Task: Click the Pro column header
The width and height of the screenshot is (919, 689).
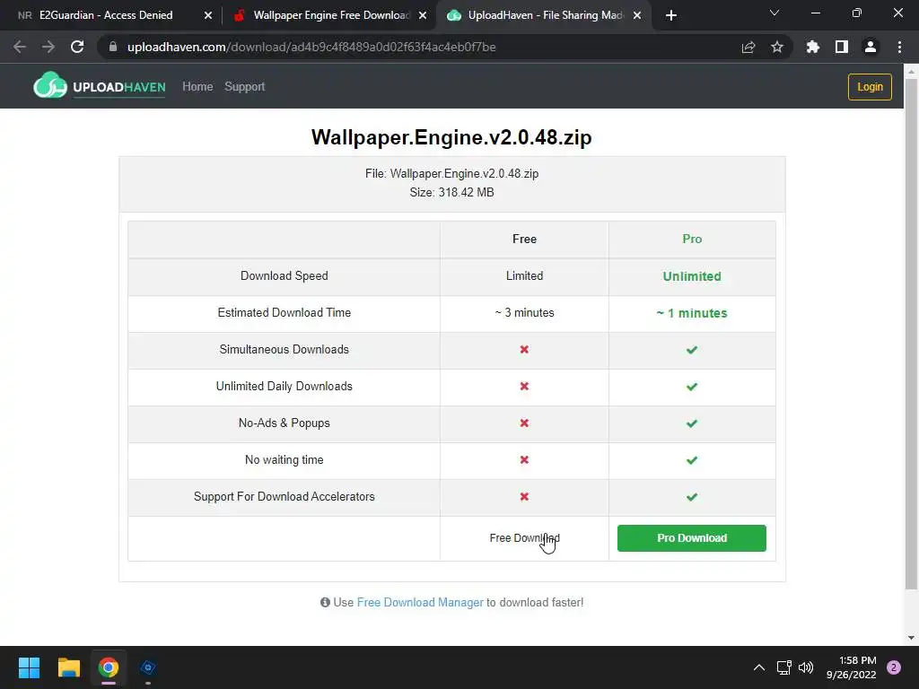Action: pyautogui.click(x=692, y=239)
